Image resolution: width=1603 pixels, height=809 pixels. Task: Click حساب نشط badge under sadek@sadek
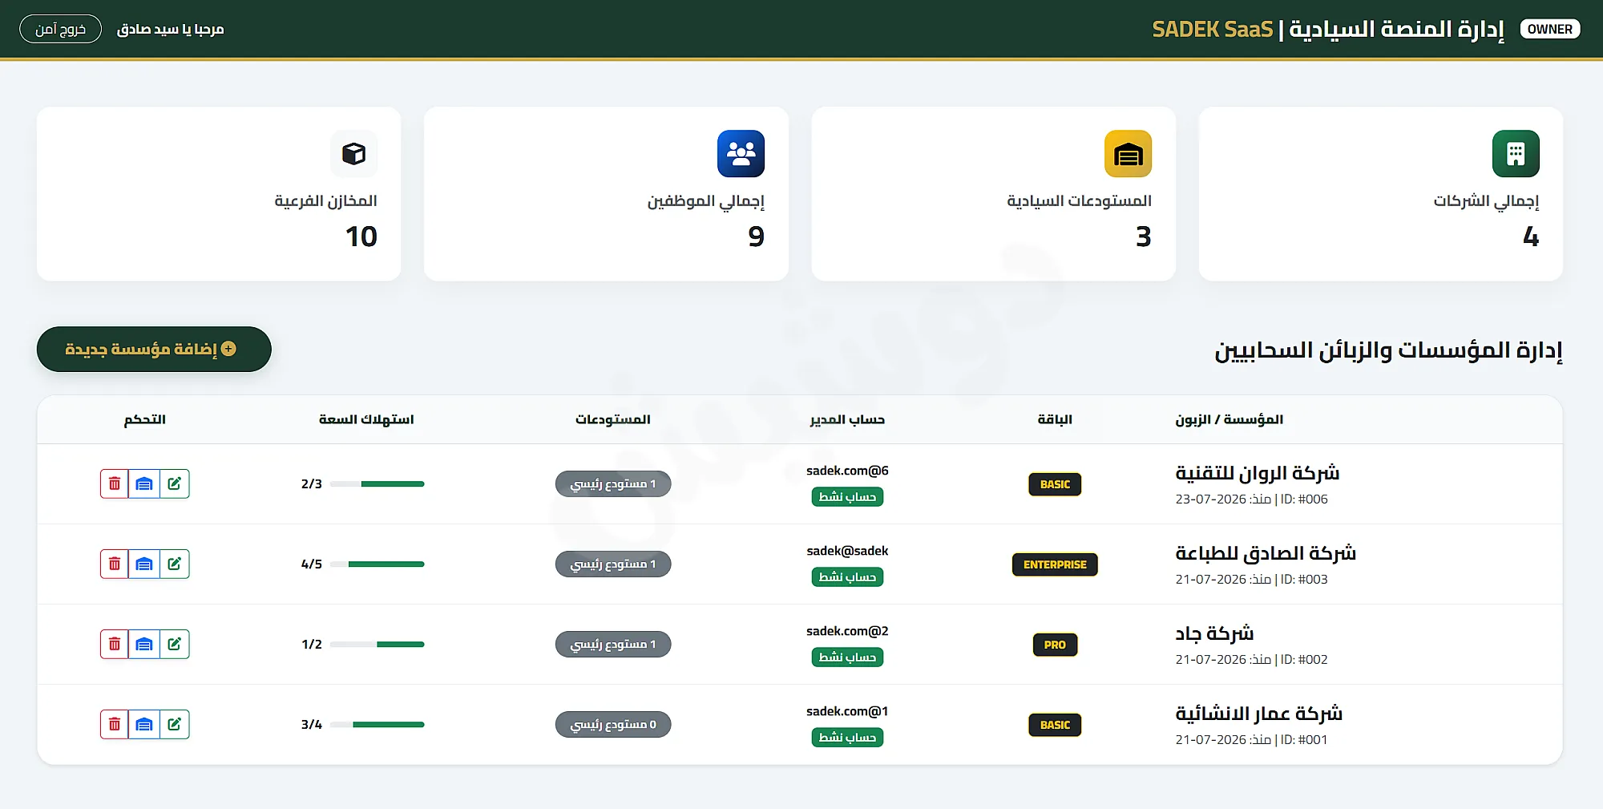pyautogui.click(x=847, y=577)
